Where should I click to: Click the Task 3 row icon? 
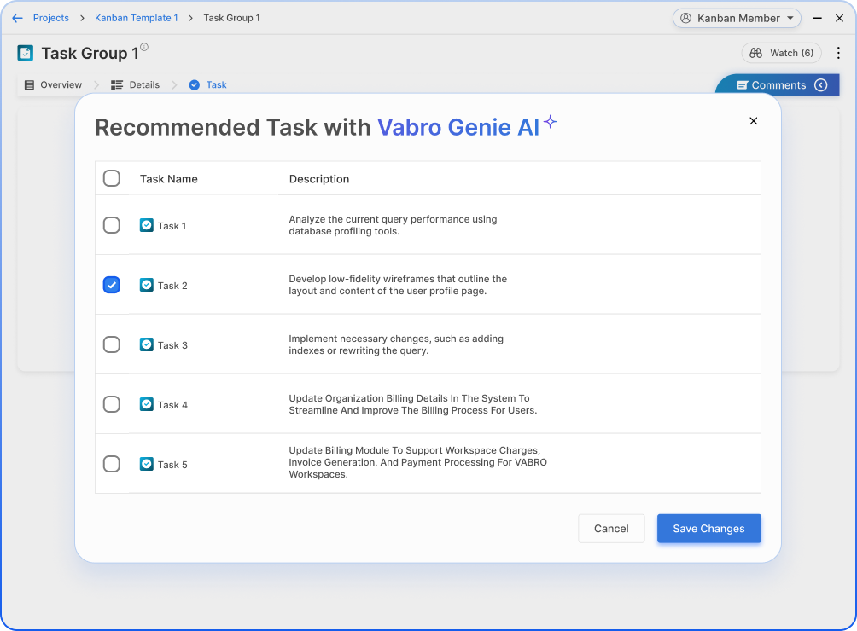[x=147, y=344]
